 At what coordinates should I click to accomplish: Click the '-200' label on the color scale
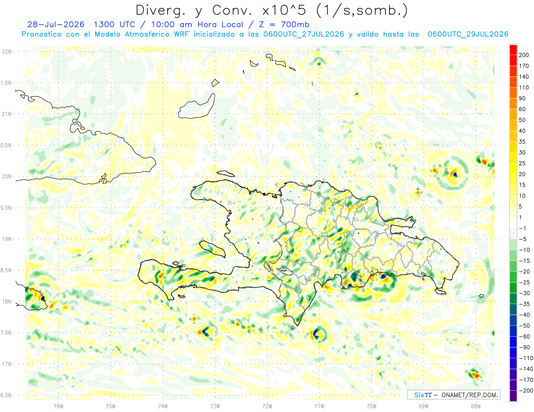pos(526,391)
